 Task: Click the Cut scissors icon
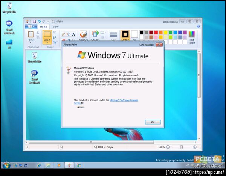(38, 32)
